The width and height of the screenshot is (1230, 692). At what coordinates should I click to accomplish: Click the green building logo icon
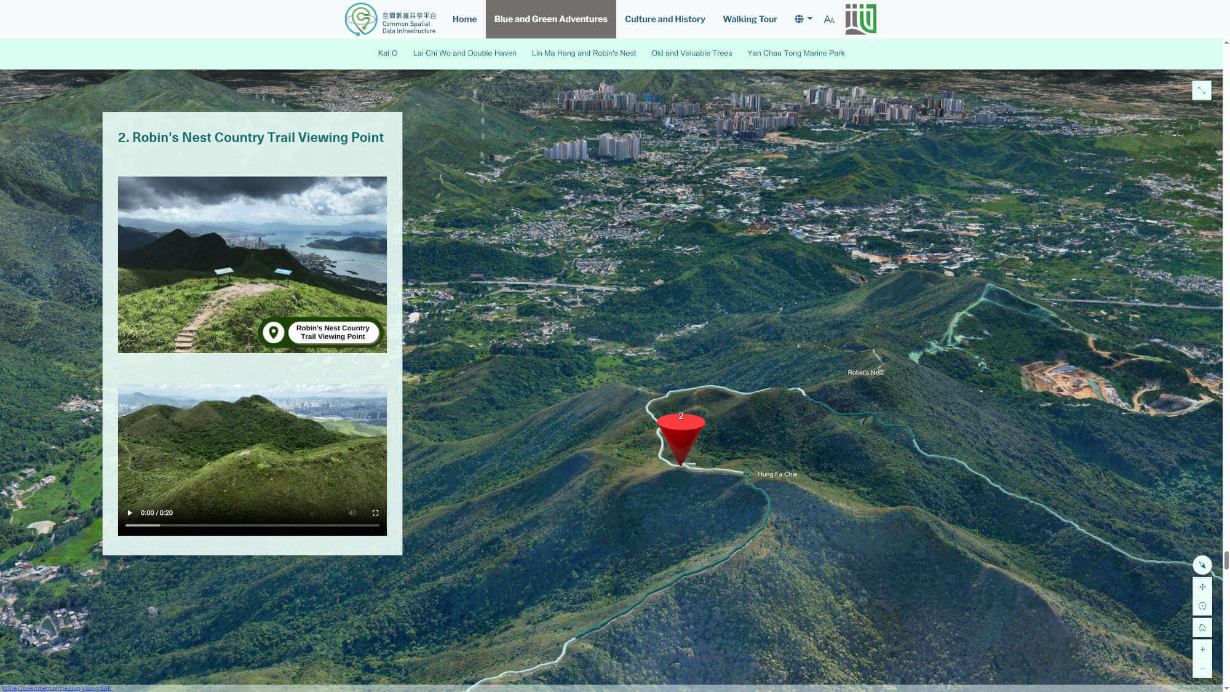[x=860, y=19]
